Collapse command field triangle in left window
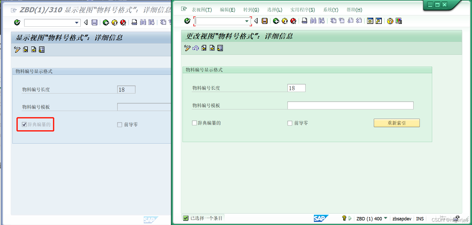Image resolution: width=472 pixels, height=225 pixels. 86,22
